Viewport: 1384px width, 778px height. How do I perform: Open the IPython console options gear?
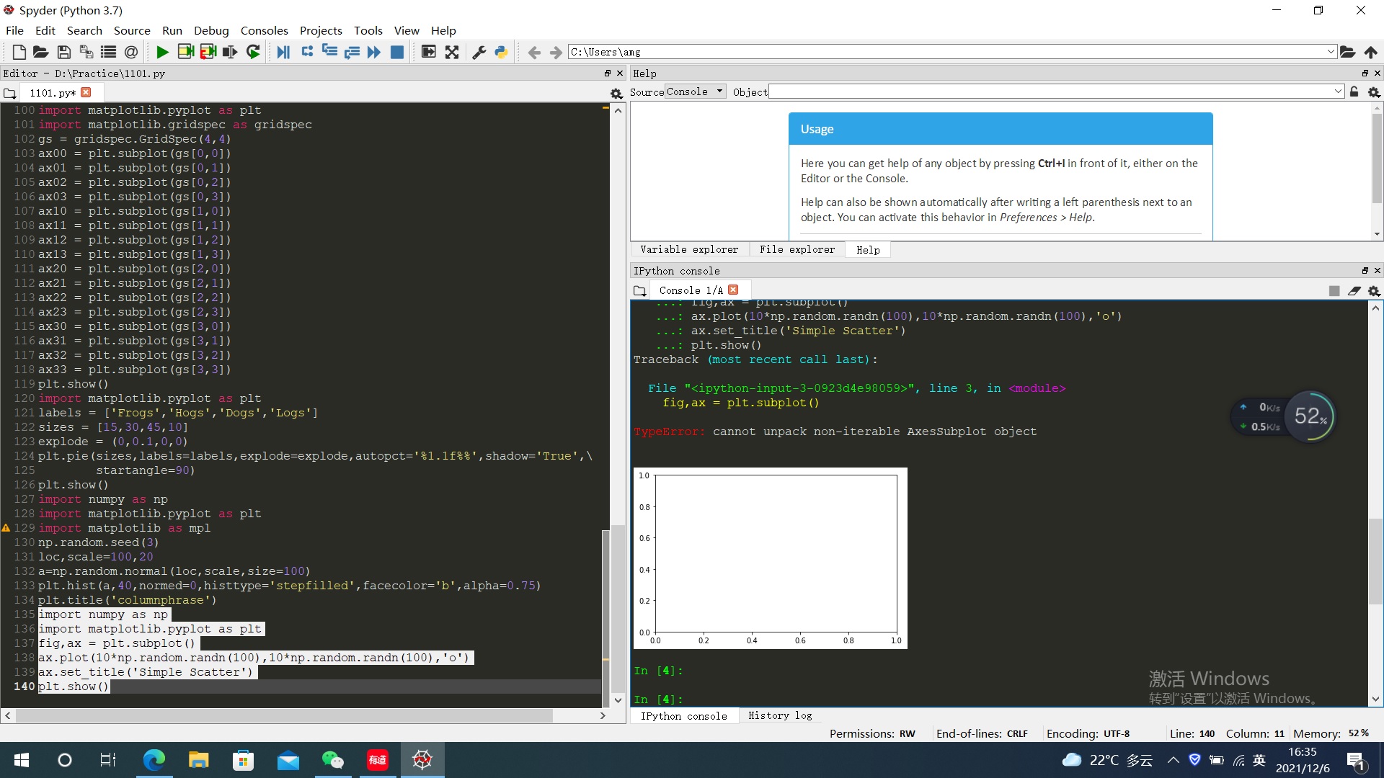(1375, 291)
